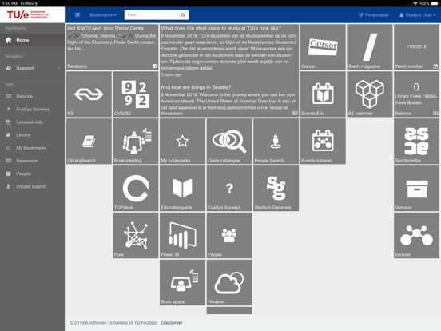Open the Bookmarks dropdown menu
This screenshot has height=331, width=441.
[x=103, y=14]
